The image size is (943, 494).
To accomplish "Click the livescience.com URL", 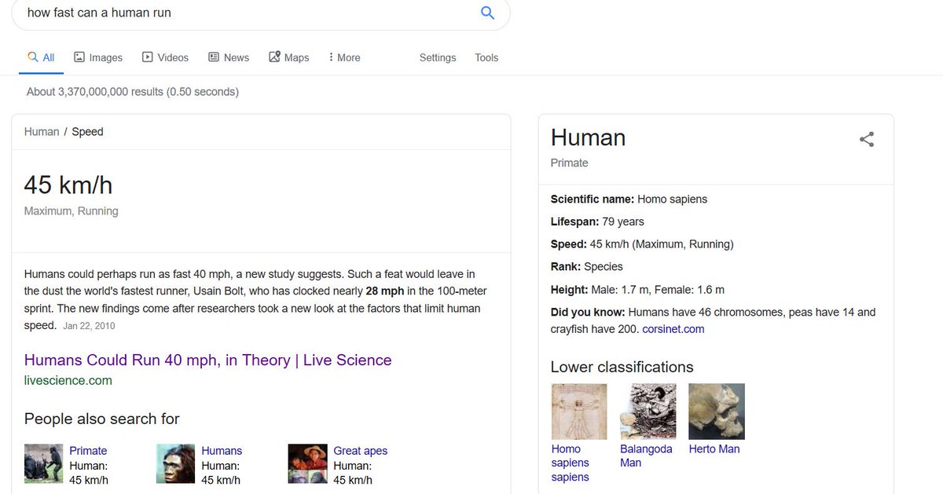I will tap(68, 380).
